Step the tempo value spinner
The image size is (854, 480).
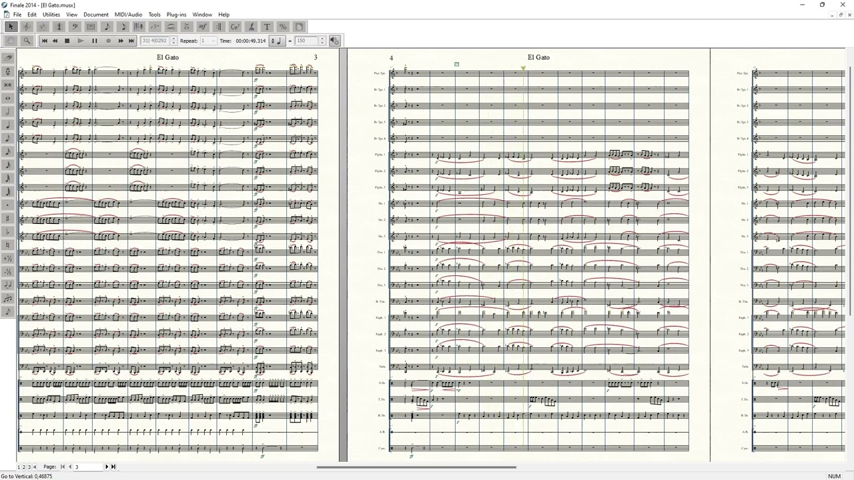click(x=322, y=41)
